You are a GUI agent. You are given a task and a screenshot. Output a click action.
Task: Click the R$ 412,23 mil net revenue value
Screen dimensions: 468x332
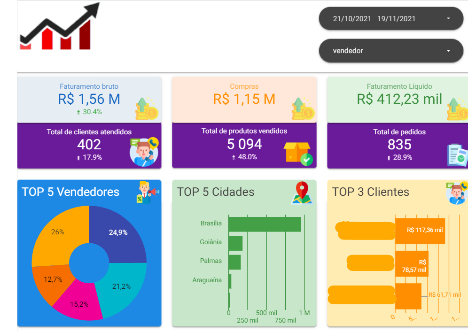coord(399,99)
